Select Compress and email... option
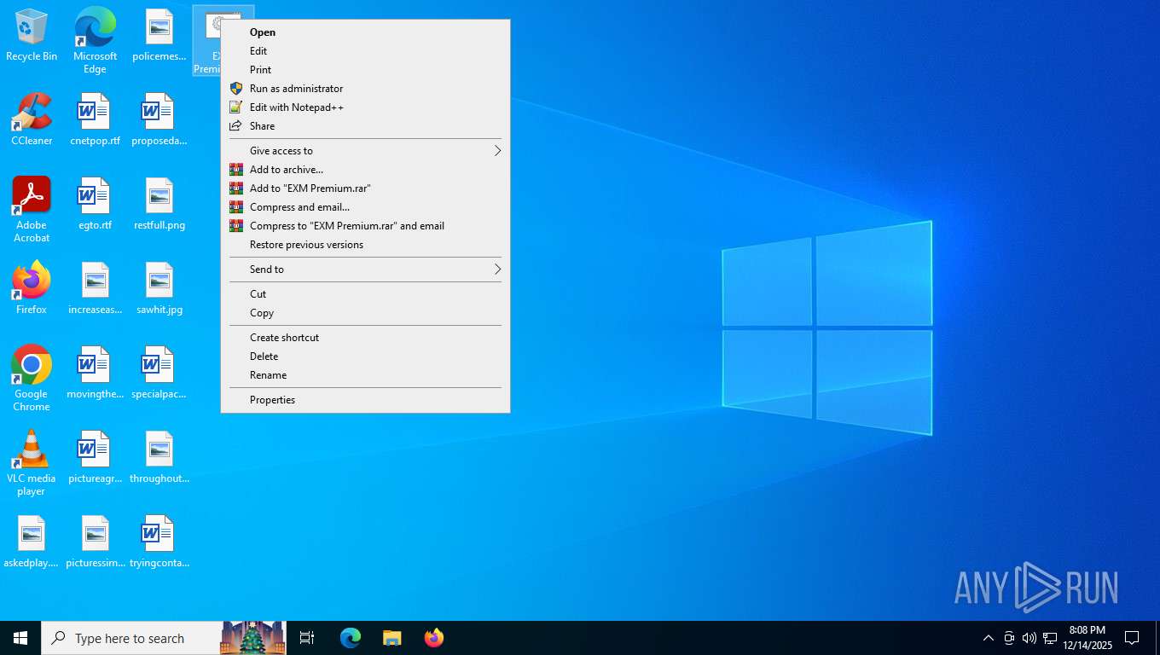The width and height of the screenshot is (1160, 655). coord(365,207)
